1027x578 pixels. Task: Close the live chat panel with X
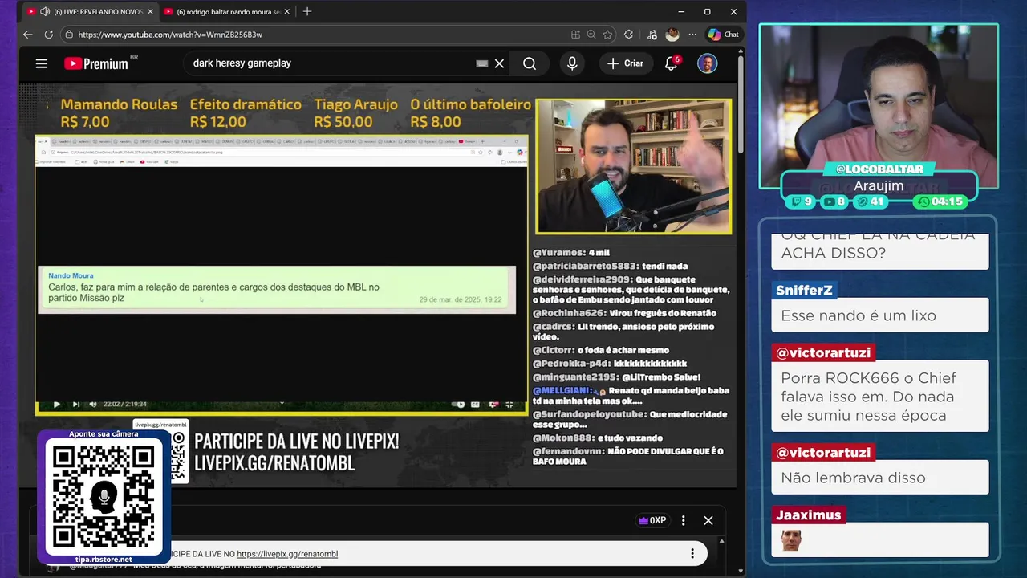(708, 520)
